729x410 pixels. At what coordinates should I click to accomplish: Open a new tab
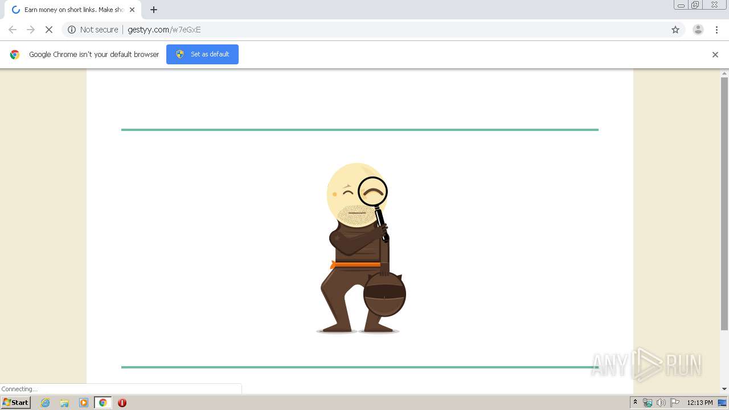coord(154,10)
